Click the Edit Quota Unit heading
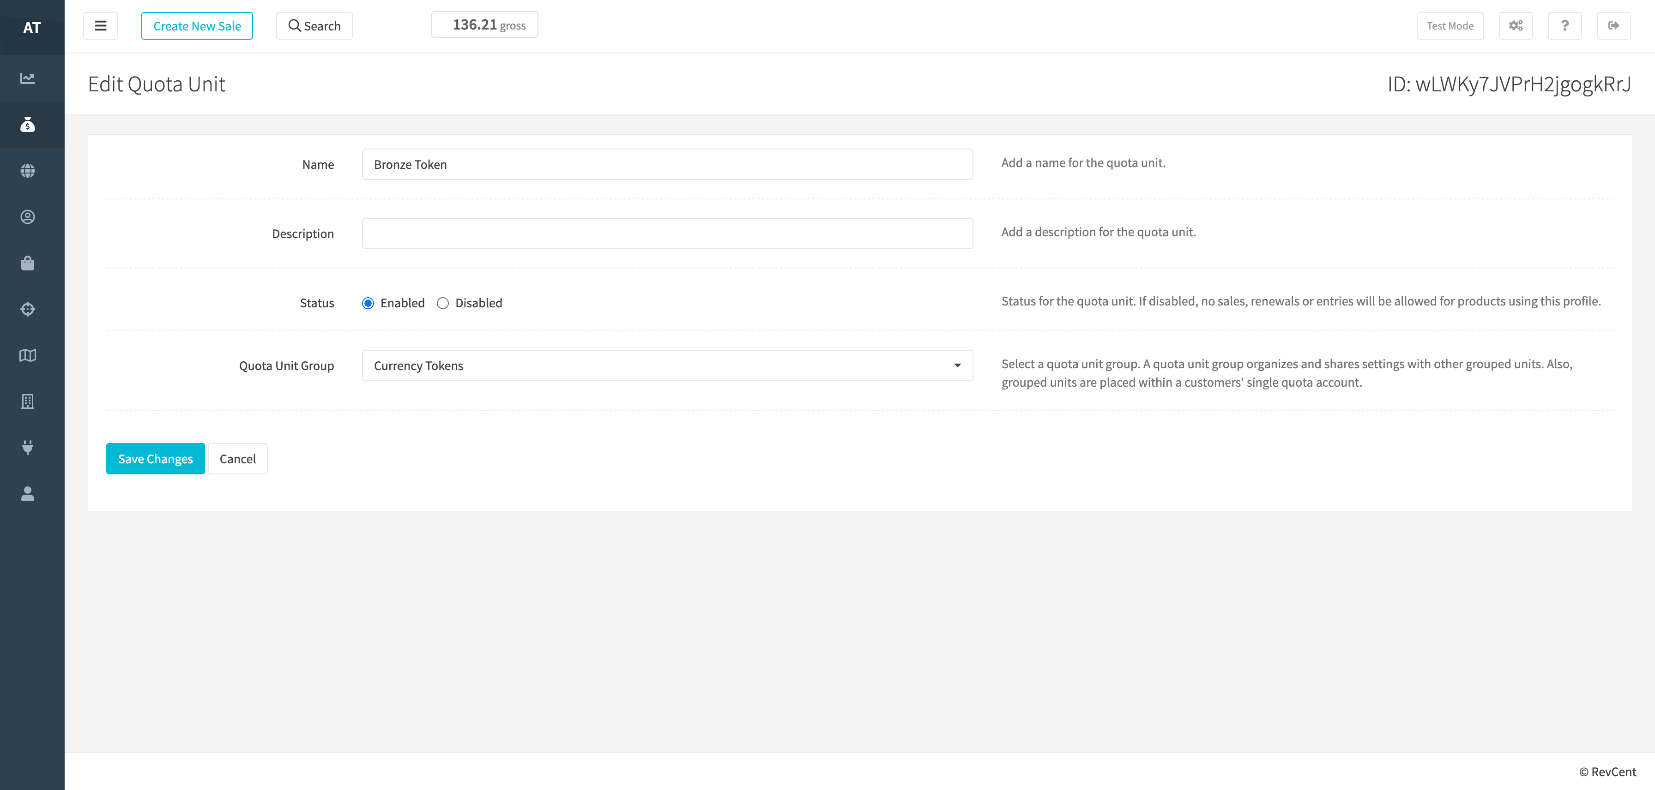Screen dimensions: 1655x790 pos(156,84)
